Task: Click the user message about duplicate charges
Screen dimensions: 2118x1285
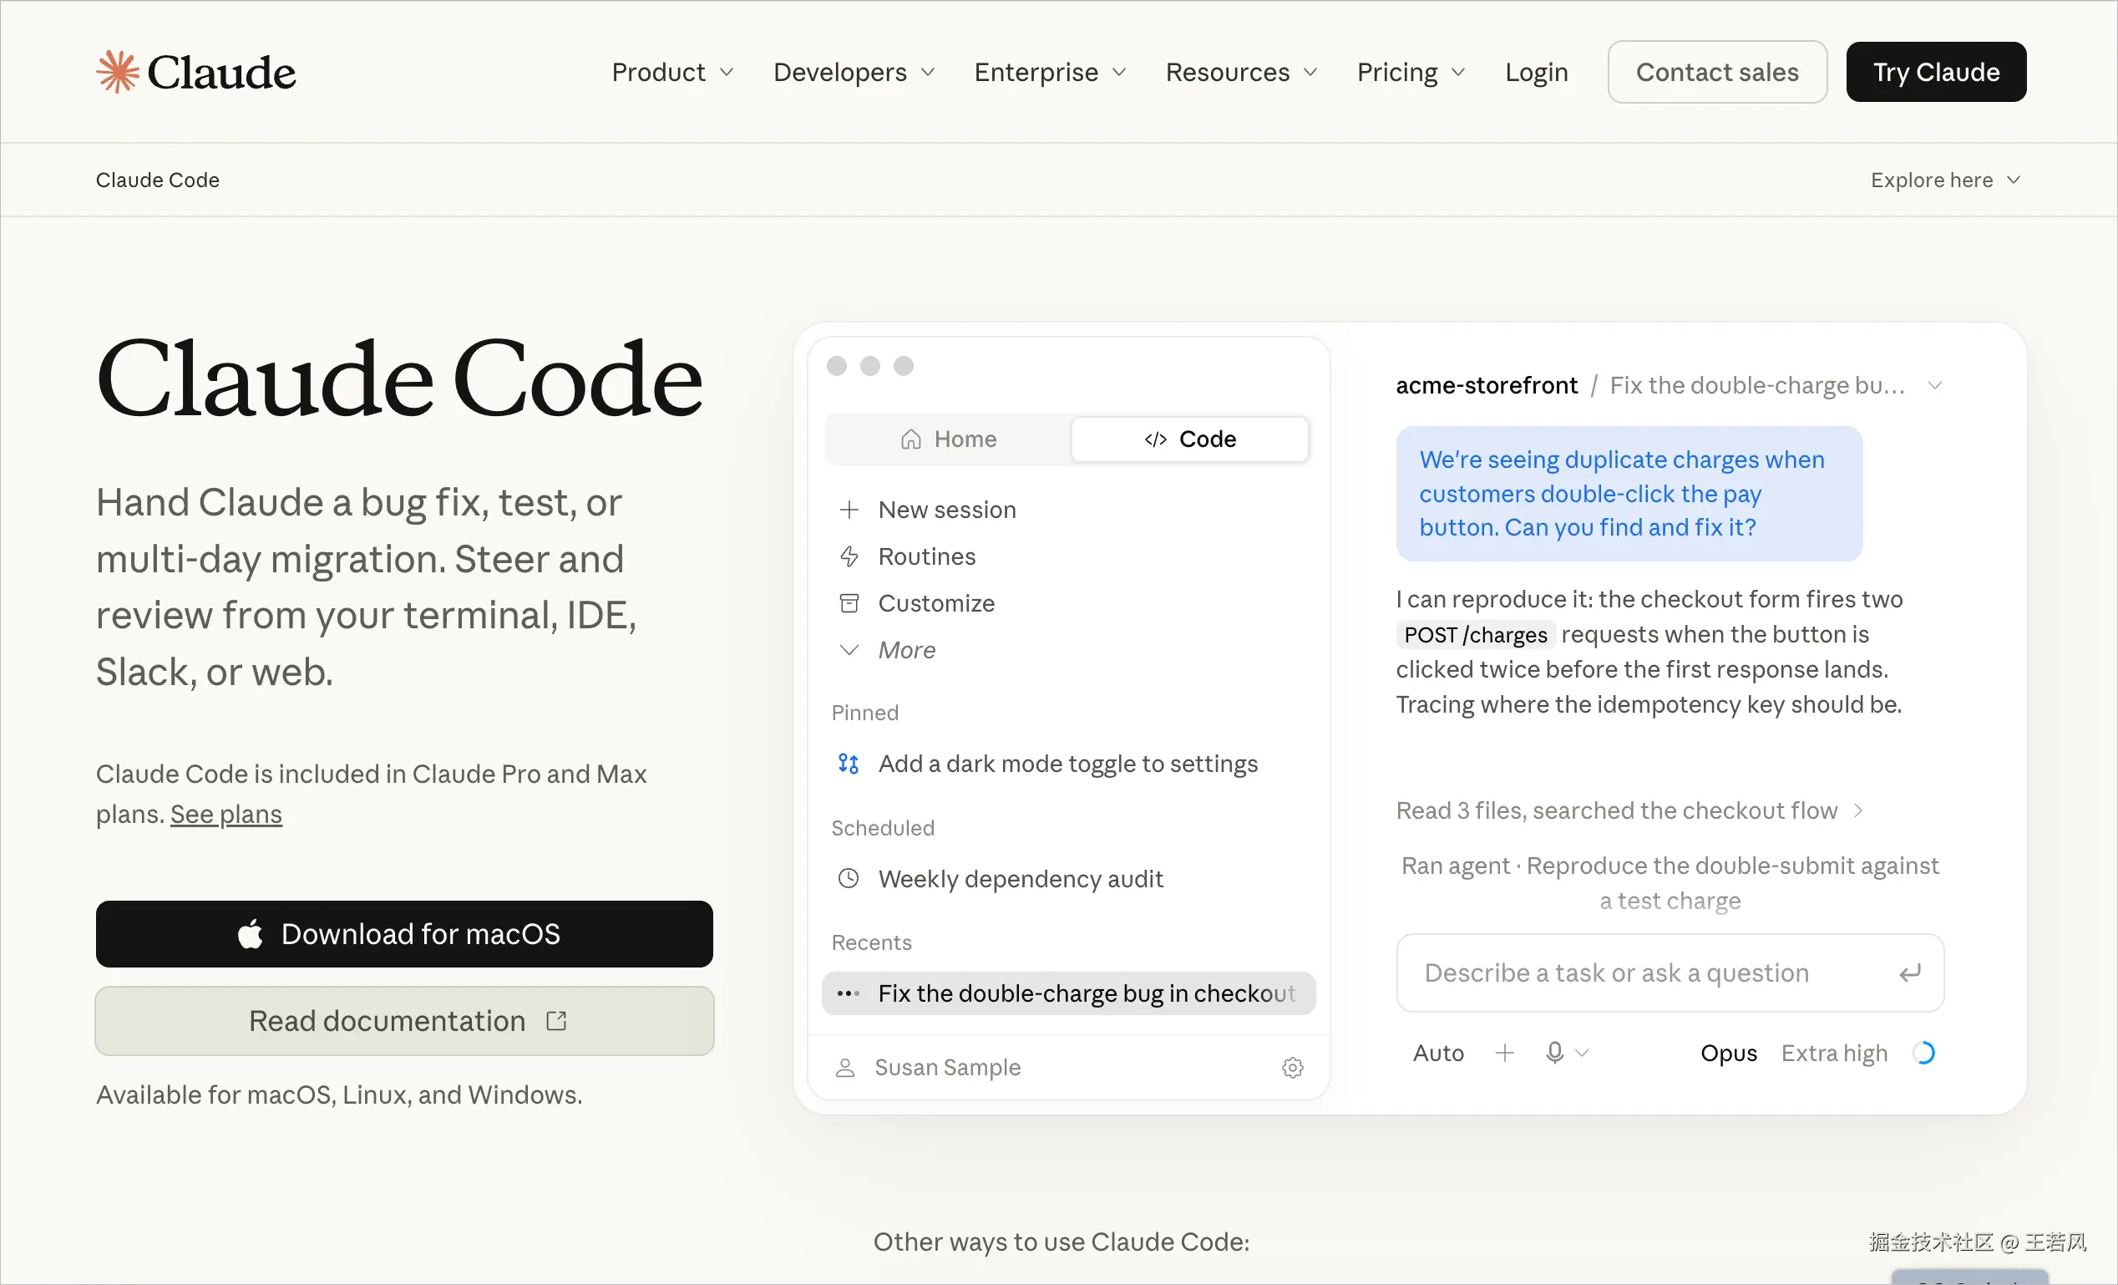Action: click(1629, 494)
